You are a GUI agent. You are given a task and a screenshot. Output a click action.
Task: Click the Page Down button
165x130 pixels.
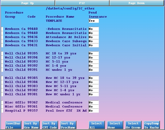(x=136, y=3)
